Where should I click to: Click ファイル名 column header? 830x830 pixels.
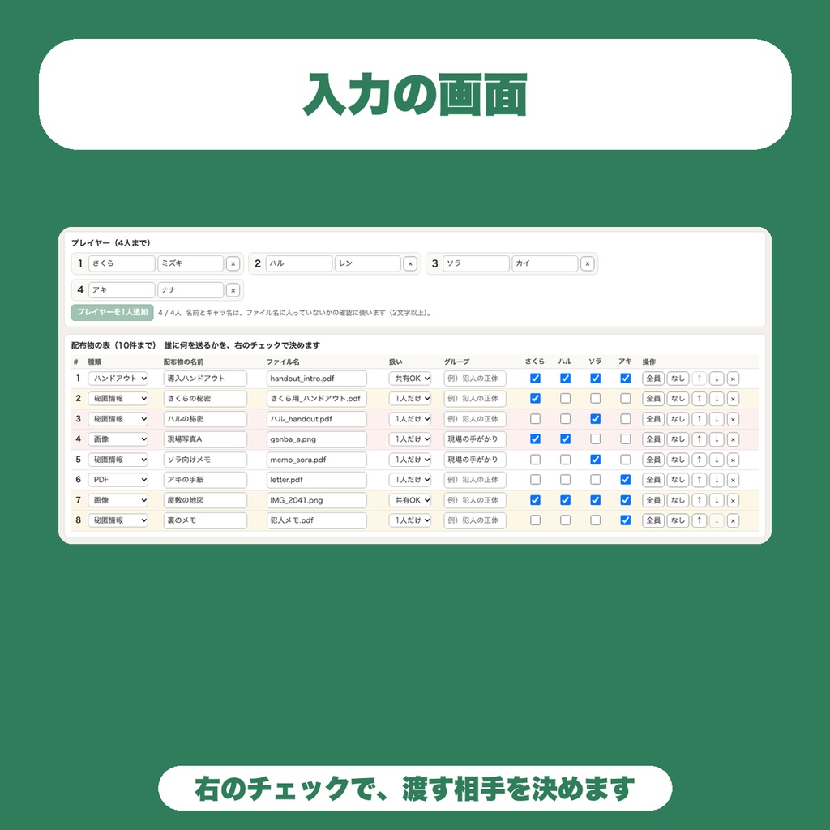(x=283, y=362)
